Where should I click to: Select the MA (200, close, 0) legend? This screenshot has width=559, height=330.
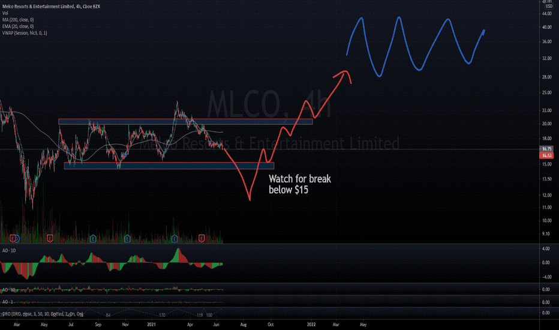tap(18, 20)
